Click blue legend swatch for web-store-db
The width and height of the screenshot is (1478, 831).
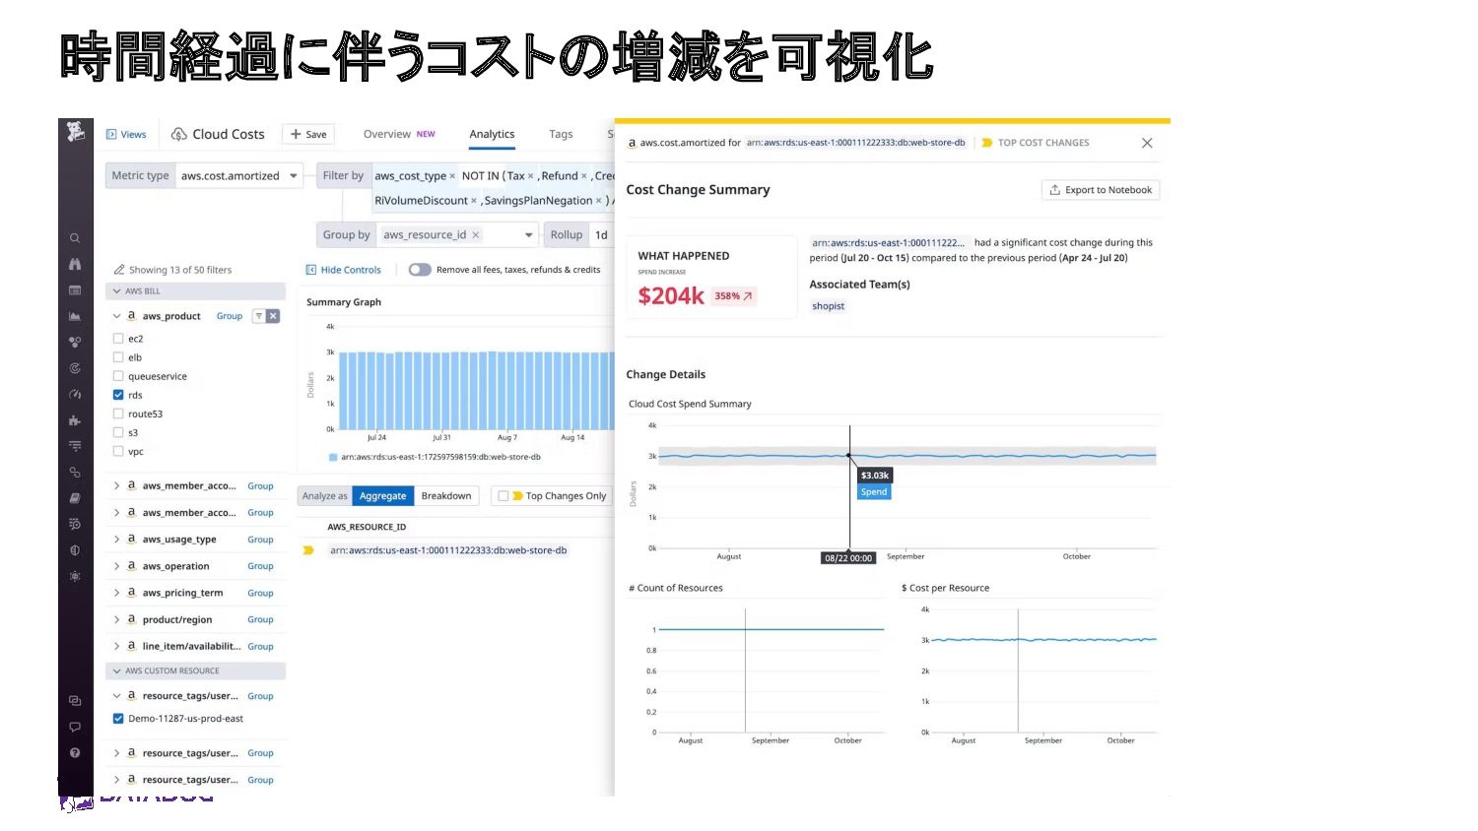tap(333, 457)
